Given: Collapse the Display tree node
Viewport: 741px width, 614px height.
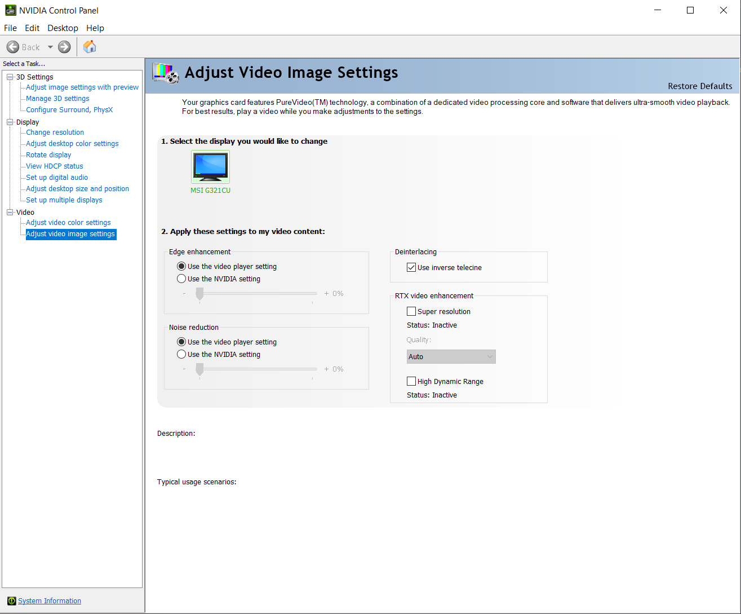Looking at the screenshot, I should [10, 122].
